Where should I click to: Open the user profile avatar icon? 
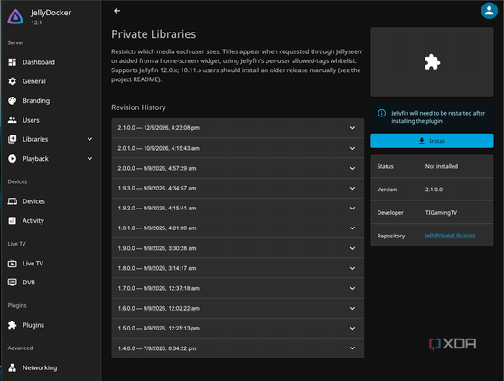coord(489,11)
